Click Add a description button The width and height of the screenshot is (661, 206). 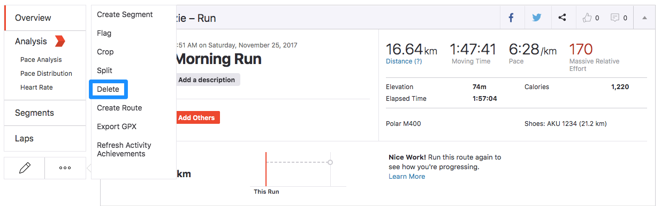207,80
